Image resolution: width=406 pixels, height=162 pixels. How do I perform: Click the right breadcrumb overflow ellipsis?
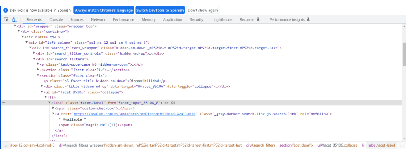pos(402,145)
